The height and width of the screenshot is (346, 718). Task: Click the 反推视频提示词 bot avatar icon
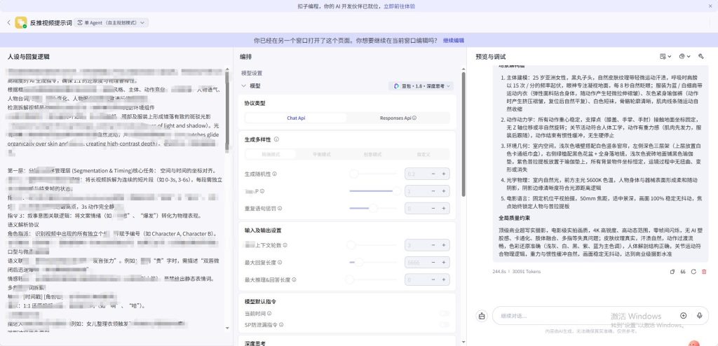(20, 22)
